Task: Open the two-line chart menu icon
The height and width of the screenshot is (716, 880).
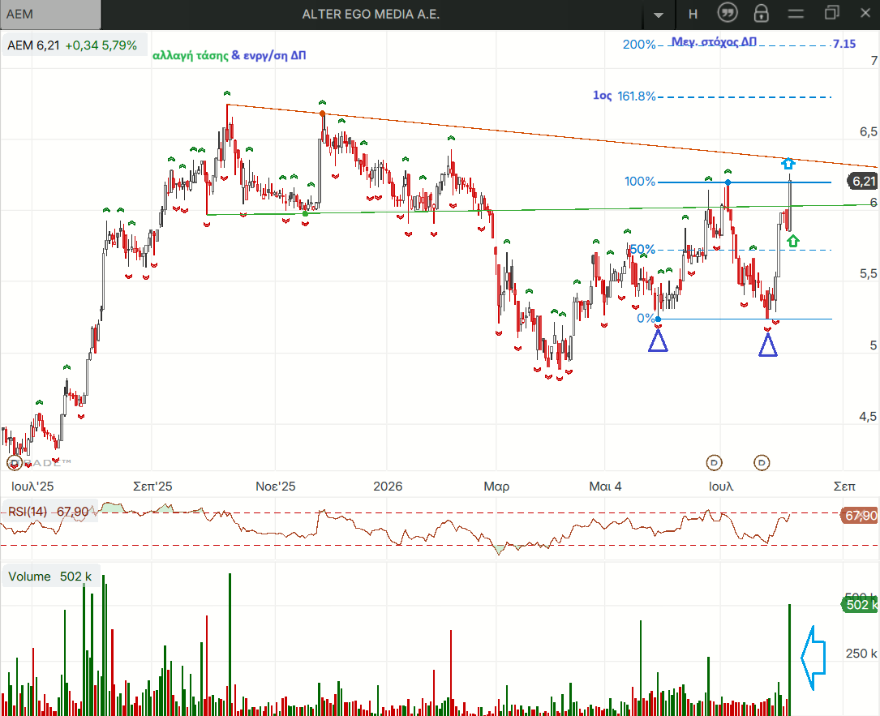Action: [796, 14]
